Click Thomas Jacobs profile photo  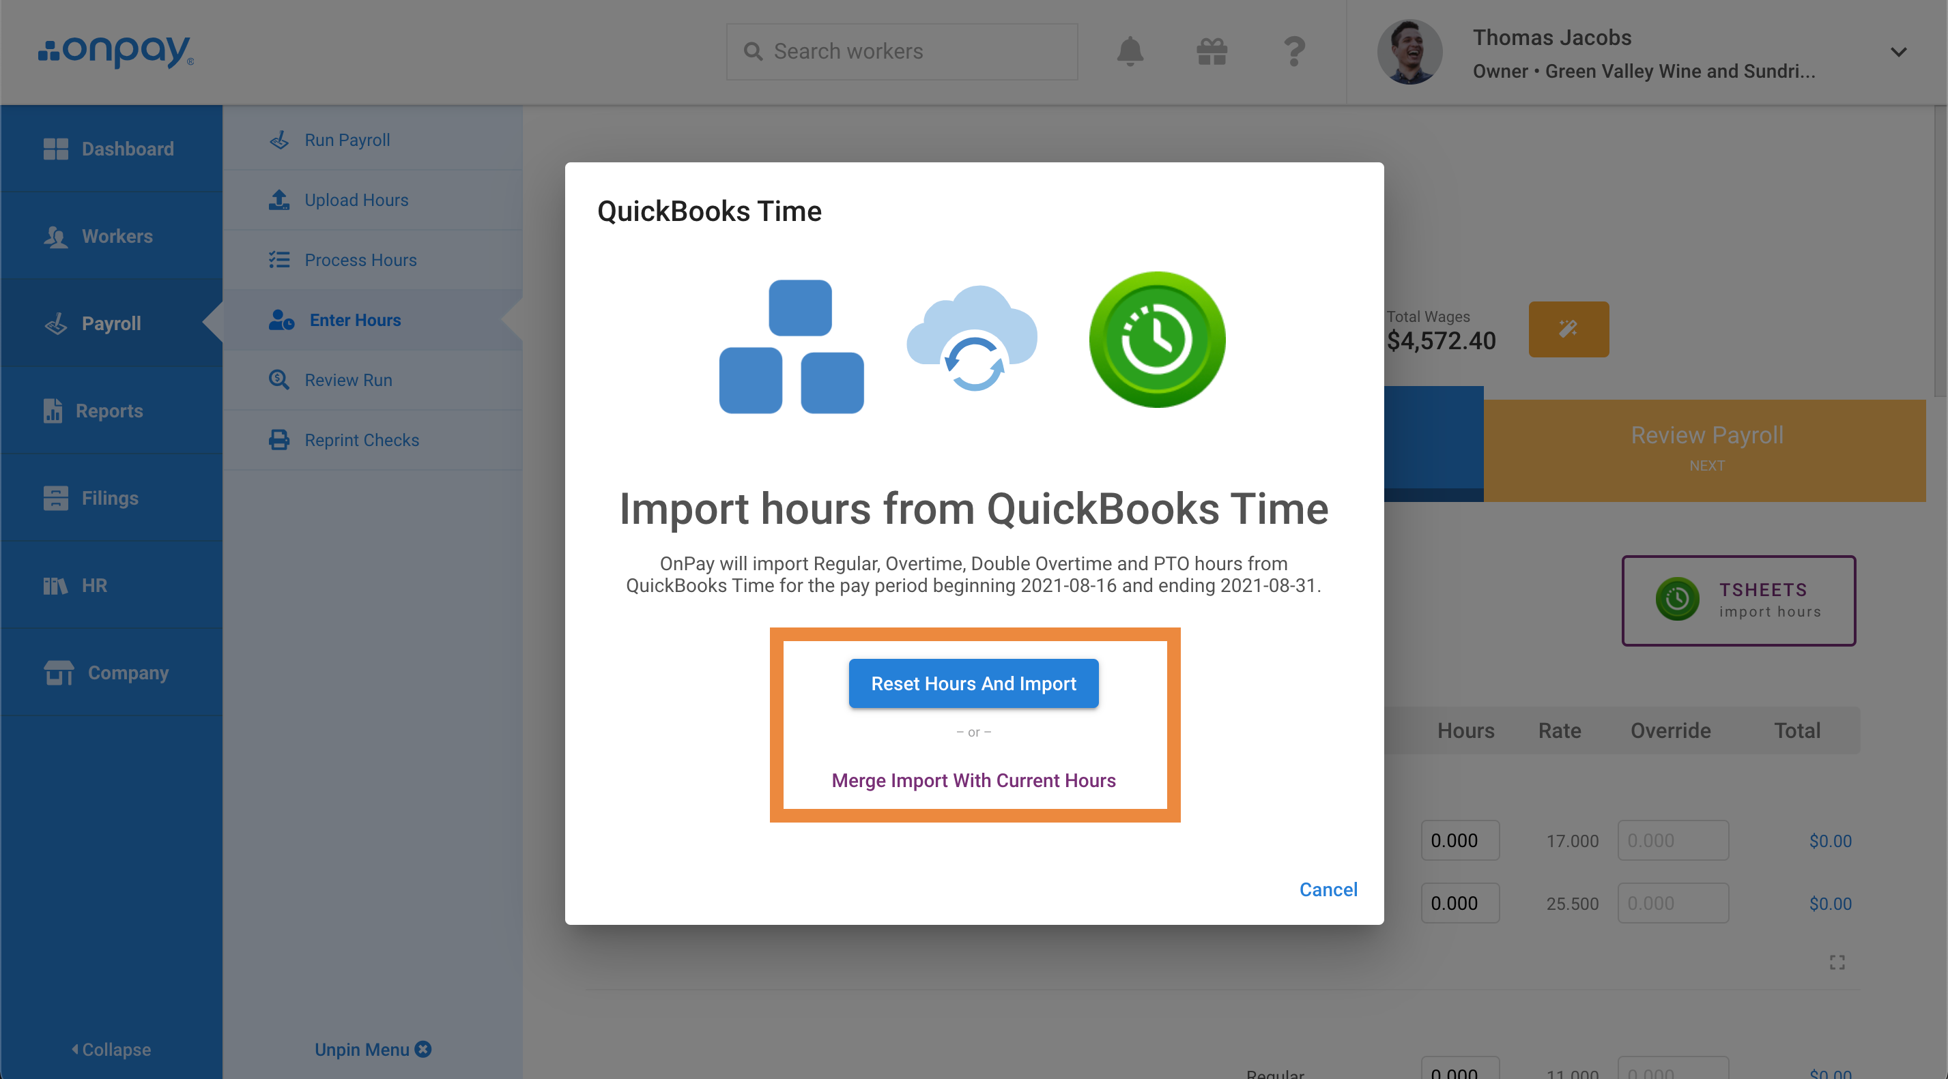click(1409, 52)
